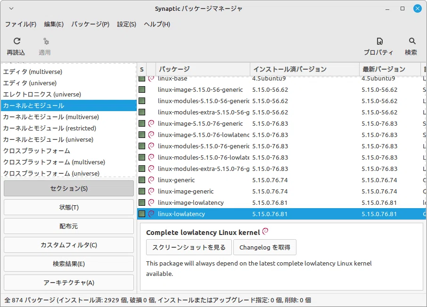
Task: Select カーネルとモジュール section
Action: click(68, 105)
